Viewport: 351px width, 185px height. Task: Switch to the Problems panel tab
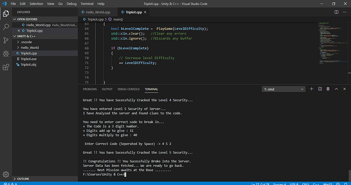90,89
